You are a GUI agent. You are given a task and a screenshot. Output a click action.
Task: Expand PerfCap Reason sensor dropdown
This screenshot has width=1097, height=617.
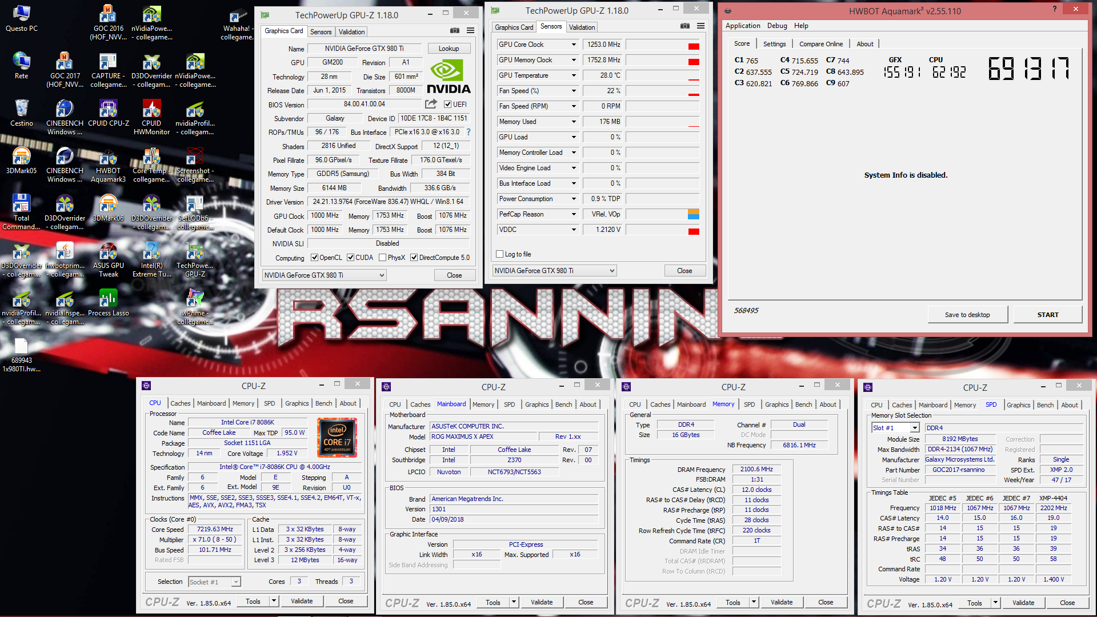tap(574, 214)
